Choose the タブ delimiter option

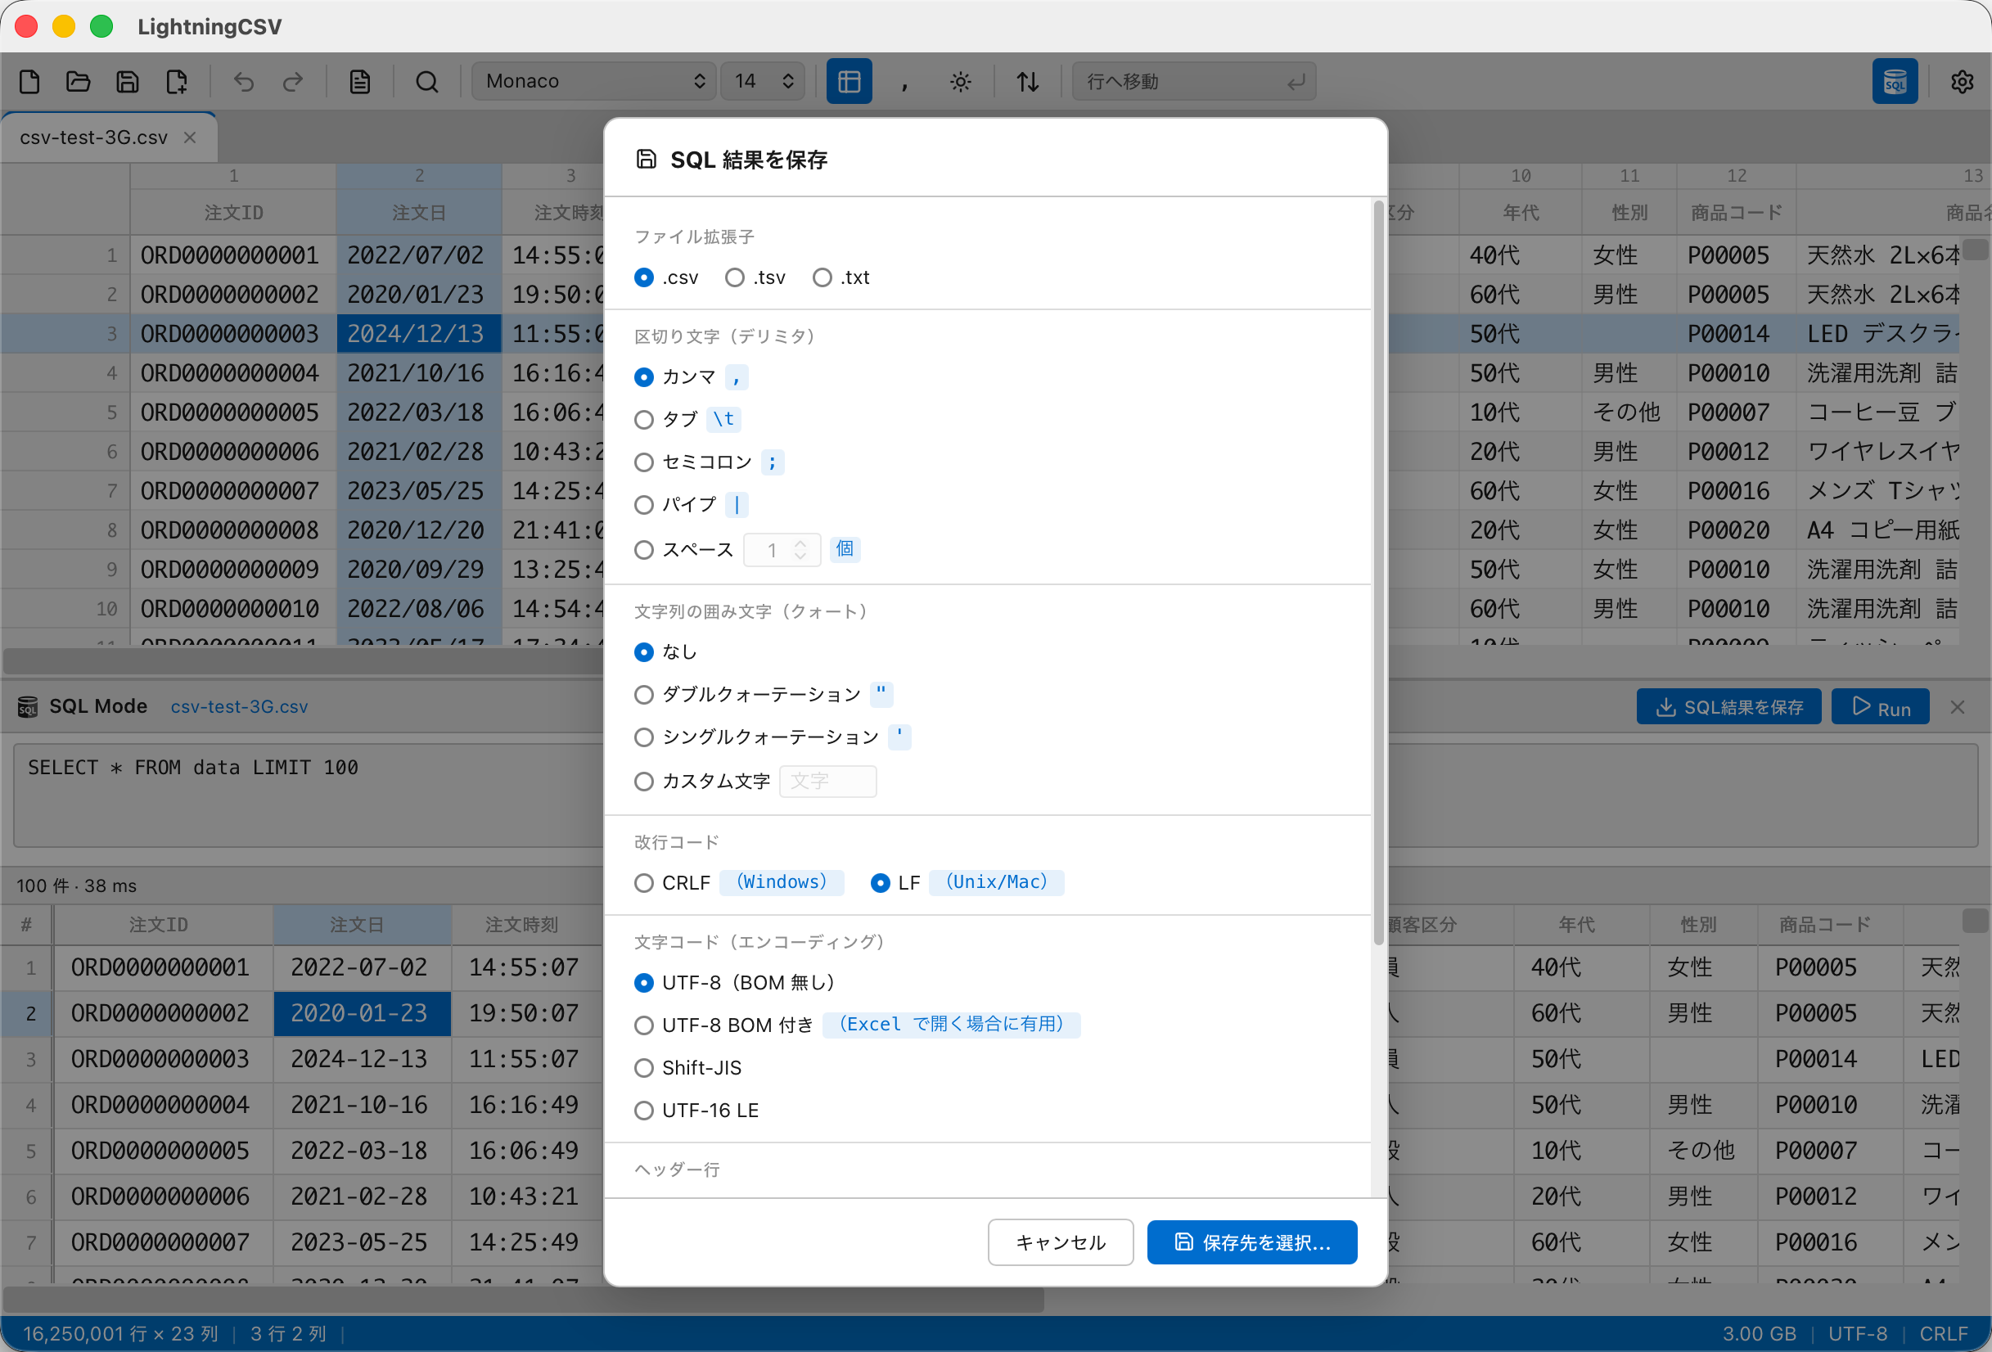(x=687, y=419)
